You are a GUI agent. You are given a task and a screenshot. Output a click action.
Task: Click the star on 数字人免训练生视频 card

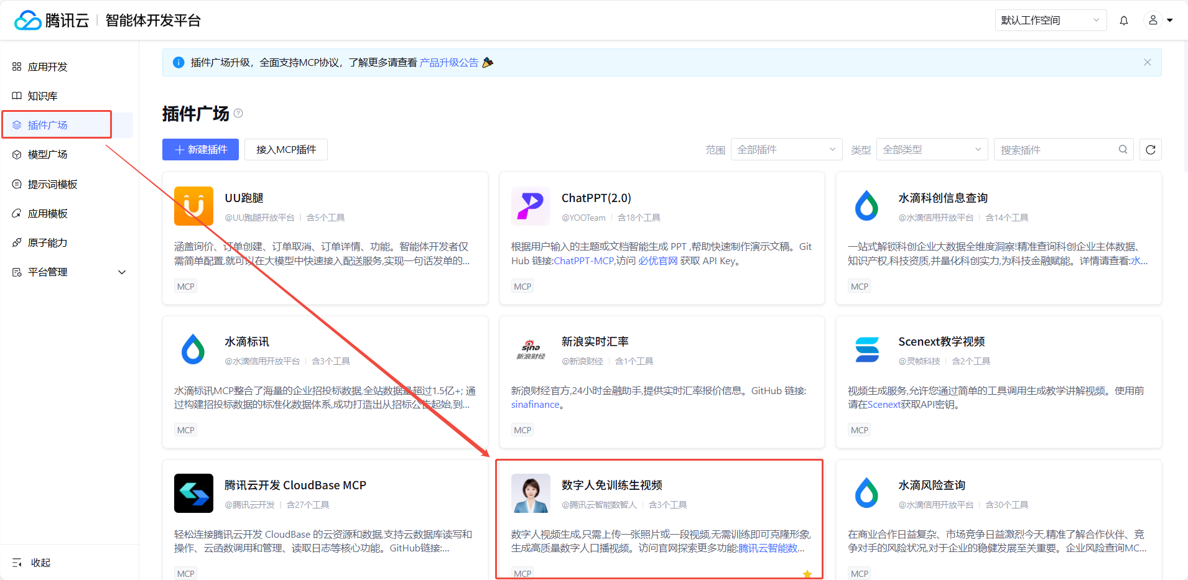pos(807,574)
